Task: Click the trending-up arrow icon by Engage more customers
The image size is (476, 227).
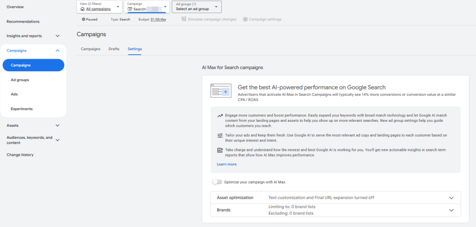Action: [x=220, y=116]
